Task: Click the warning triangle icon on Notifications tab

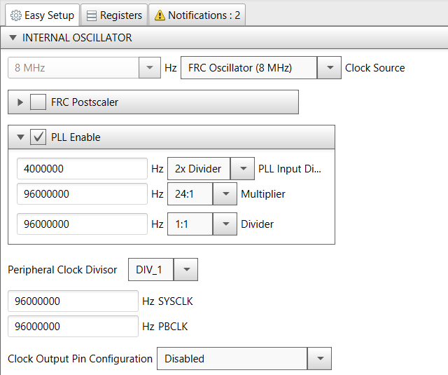Action: click(x=160, y=15)
